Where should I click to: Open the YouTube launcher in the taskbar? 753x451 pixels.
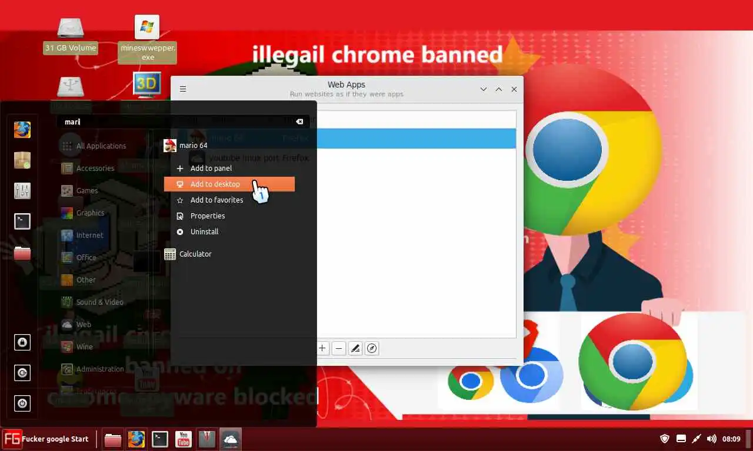point(184,439)
